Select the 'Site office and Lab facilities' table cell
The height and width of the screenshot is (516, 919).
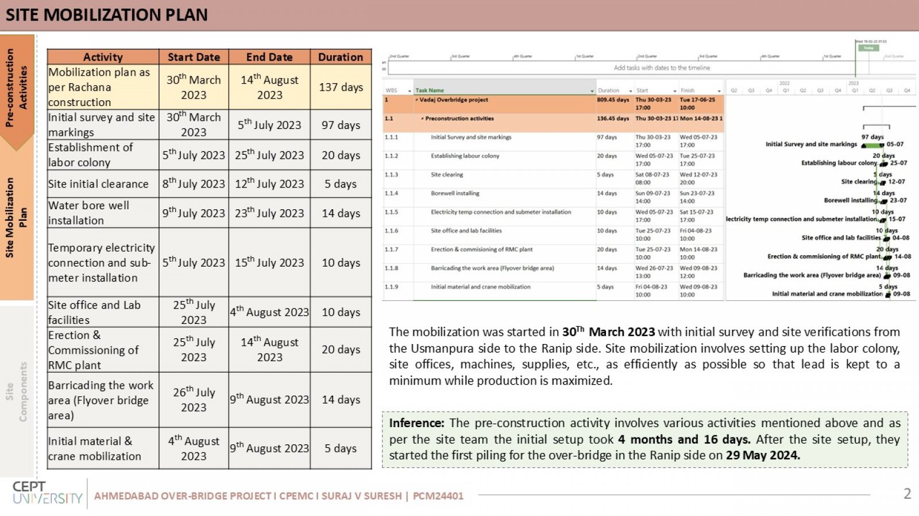[103, 312]
